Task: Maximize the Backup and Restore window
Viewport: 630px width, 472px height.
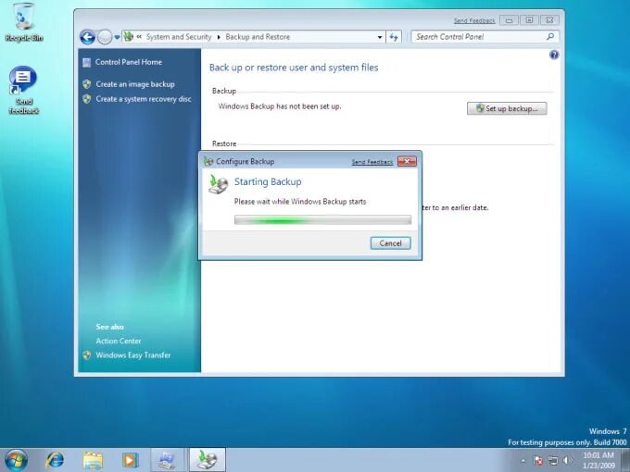Action: [x=529, y=20]
